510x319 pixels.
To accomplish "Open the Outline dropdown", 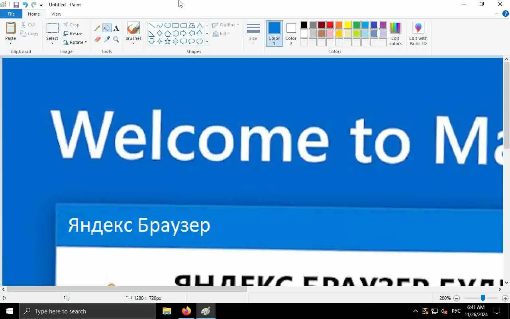I will [x=226, y=25].
